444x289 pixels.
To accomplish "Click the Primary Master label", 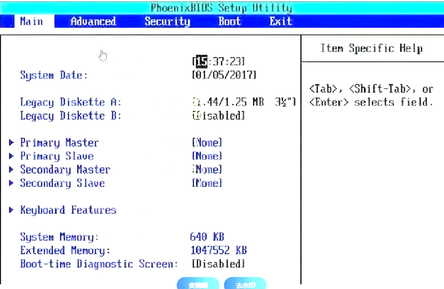I will (x=59, y=143).
